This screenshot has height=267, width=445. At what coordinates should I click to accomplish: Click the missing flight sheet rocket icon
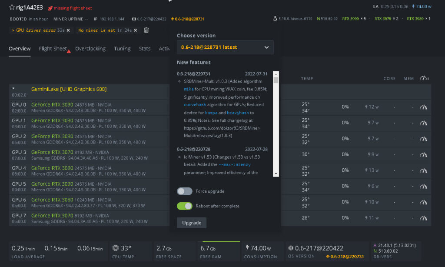click(x=50, y=8)
